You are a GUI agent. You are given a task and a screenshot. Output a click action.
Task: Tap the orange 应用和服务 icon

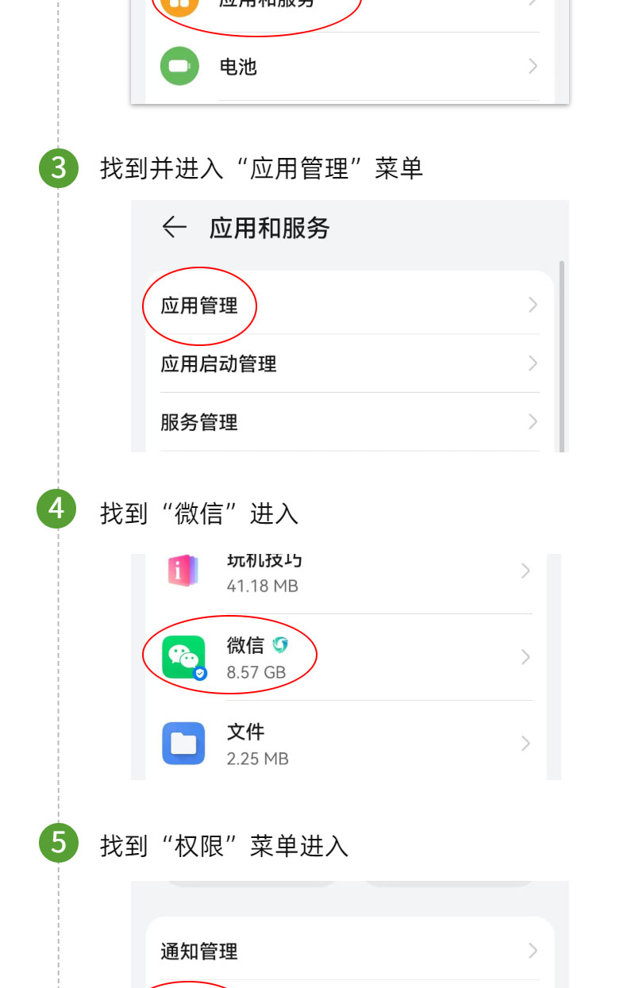(180, 6)
